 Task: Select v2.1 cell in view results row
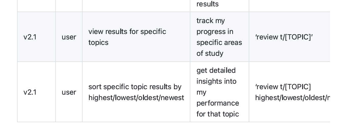30,37
